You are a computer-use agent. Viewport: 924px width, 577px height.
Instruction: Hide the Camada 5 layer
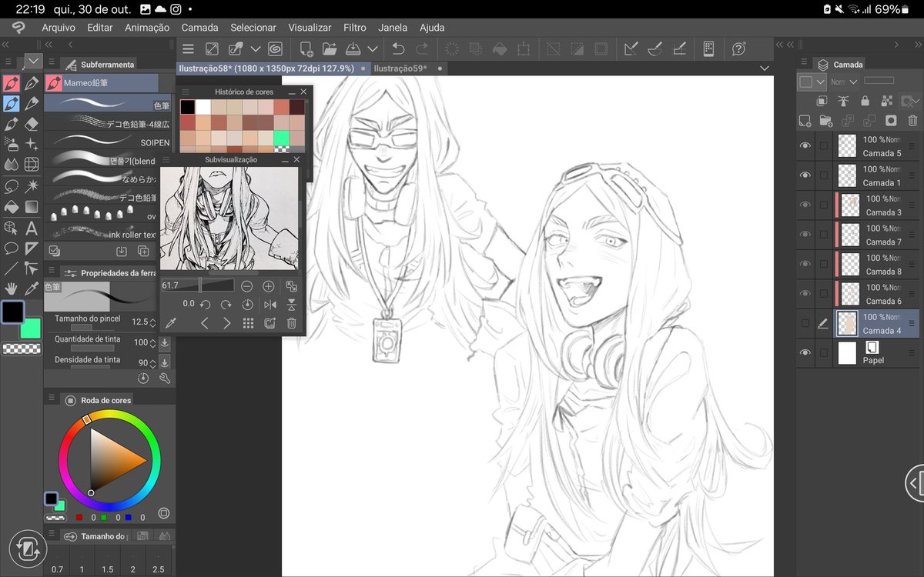pyautogui.click(x=805, y=144)
